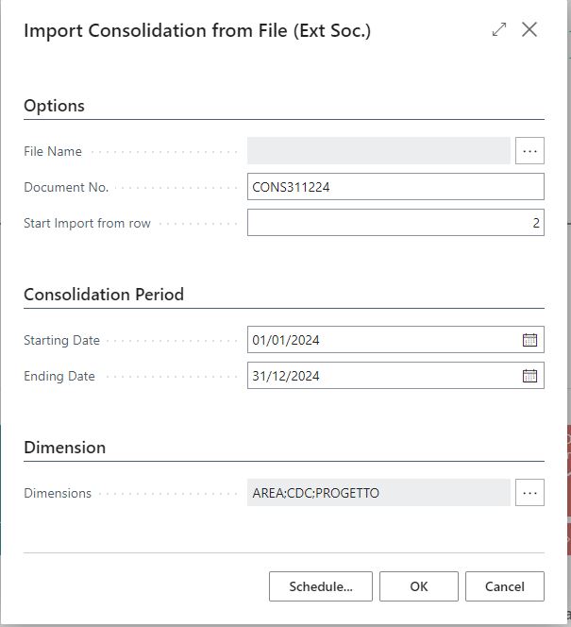Click the Starting Date text field
The width and height of the screenshot is (571, 627).
(x=382, y=340)
